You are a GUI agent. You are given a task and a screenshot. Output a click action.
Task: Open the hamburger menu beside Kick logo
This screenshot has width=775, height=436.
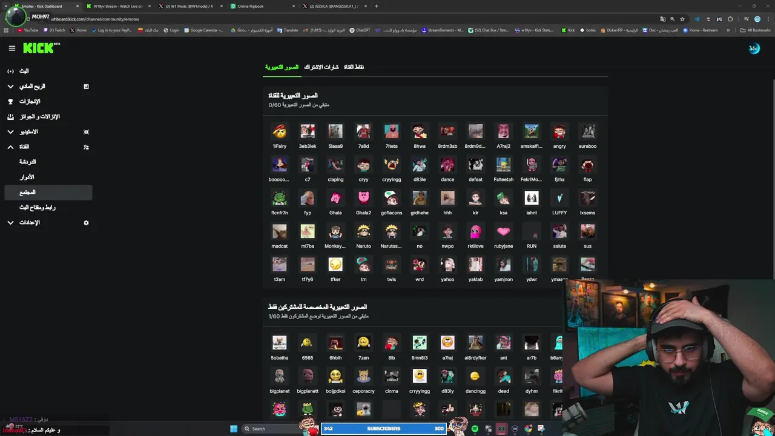click(x=12, y=48)
